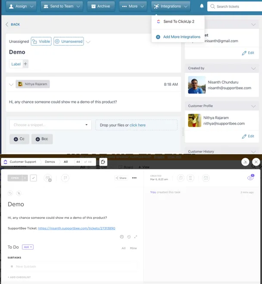Click the move task icon beside breadcrumb

[103, 162]
